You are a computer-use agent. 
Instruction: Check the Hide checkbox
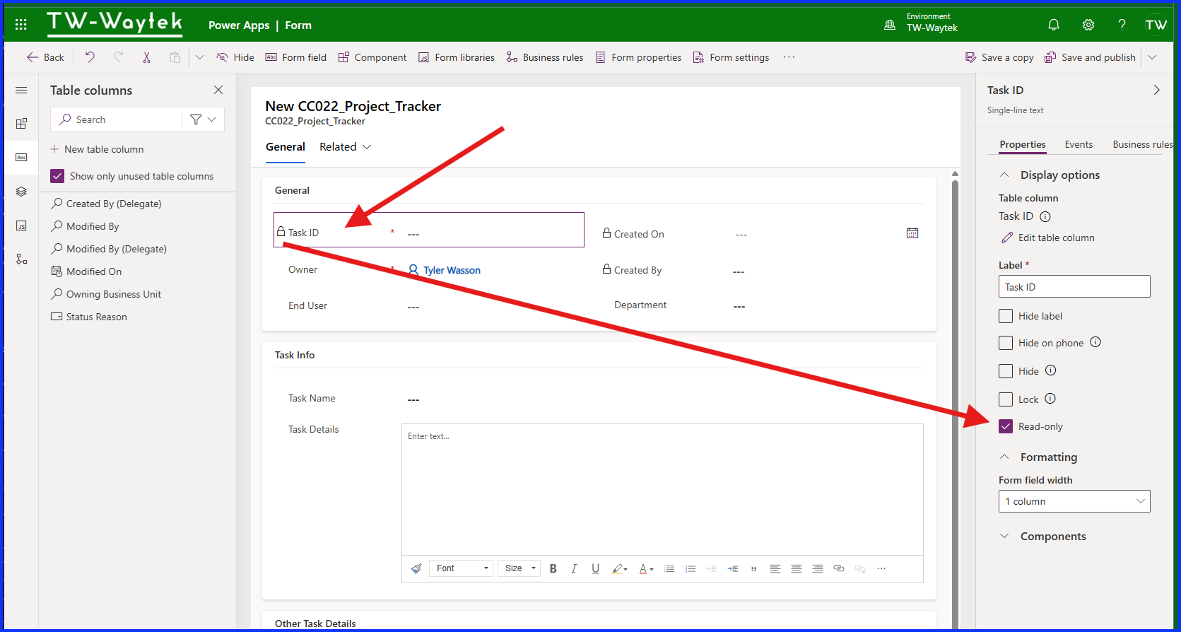tap(1006, 371)
